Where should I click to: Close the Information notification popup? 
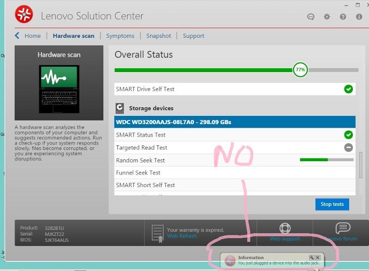318,257
